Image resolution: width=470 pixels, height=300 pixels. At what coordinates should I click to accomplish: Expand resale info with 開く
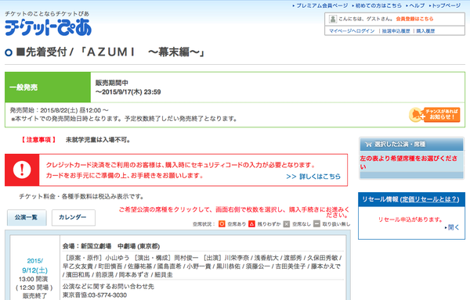453,227
